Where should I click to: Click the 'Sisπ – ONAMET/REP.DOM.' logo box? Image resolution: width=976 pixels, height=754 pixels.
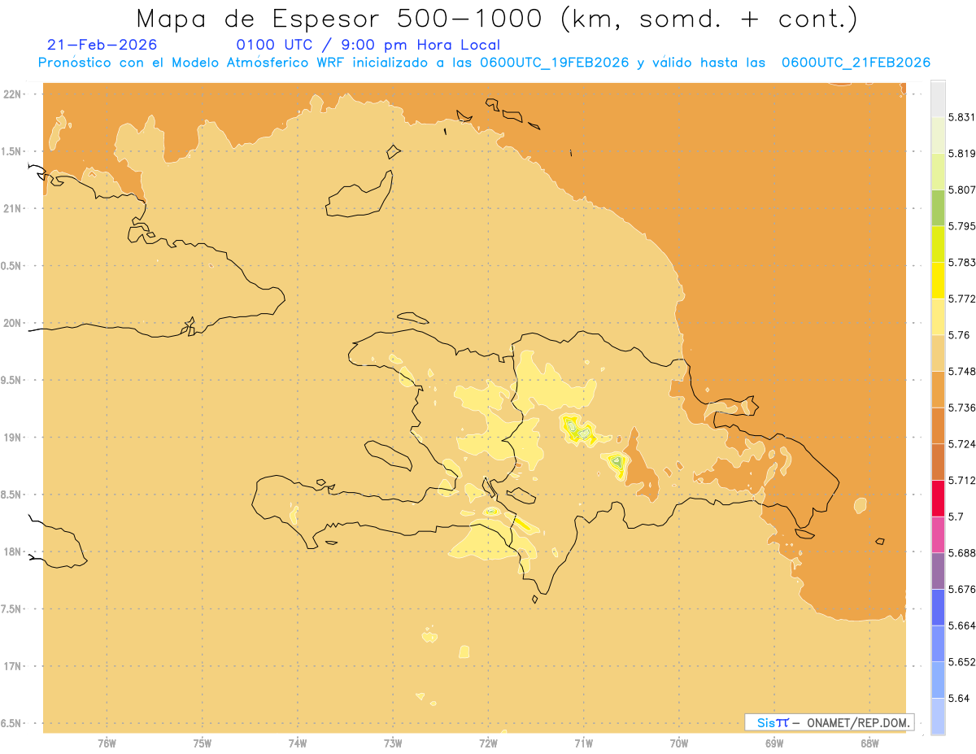[x=829, y=722]
